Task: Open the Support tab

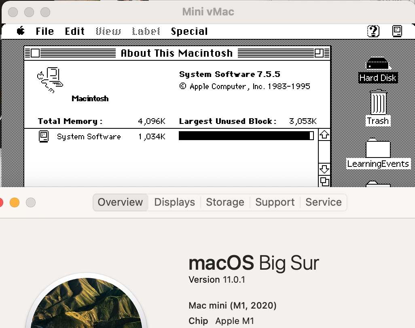Action: click(275, 202)
